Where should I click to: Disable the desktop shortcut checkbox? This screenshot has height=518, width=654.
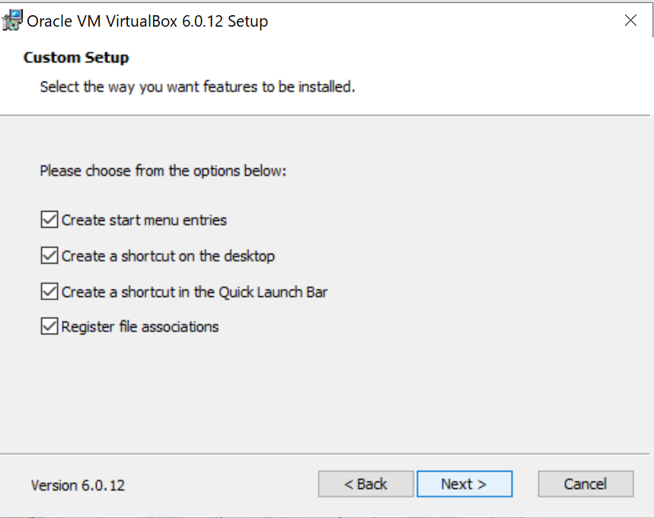pos(49,256)
